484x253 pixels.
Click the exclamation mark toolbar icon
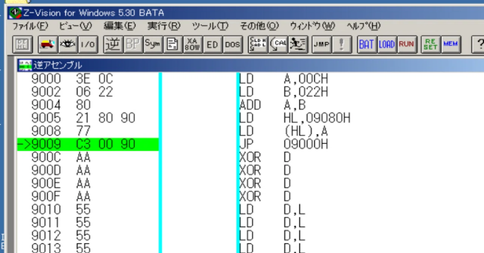342,45
